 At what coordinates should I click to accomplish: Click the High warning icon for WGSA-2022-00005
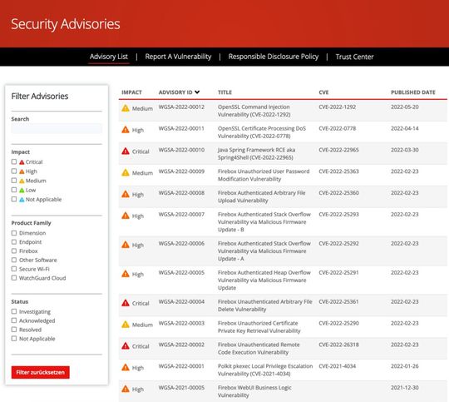point(126,274)
